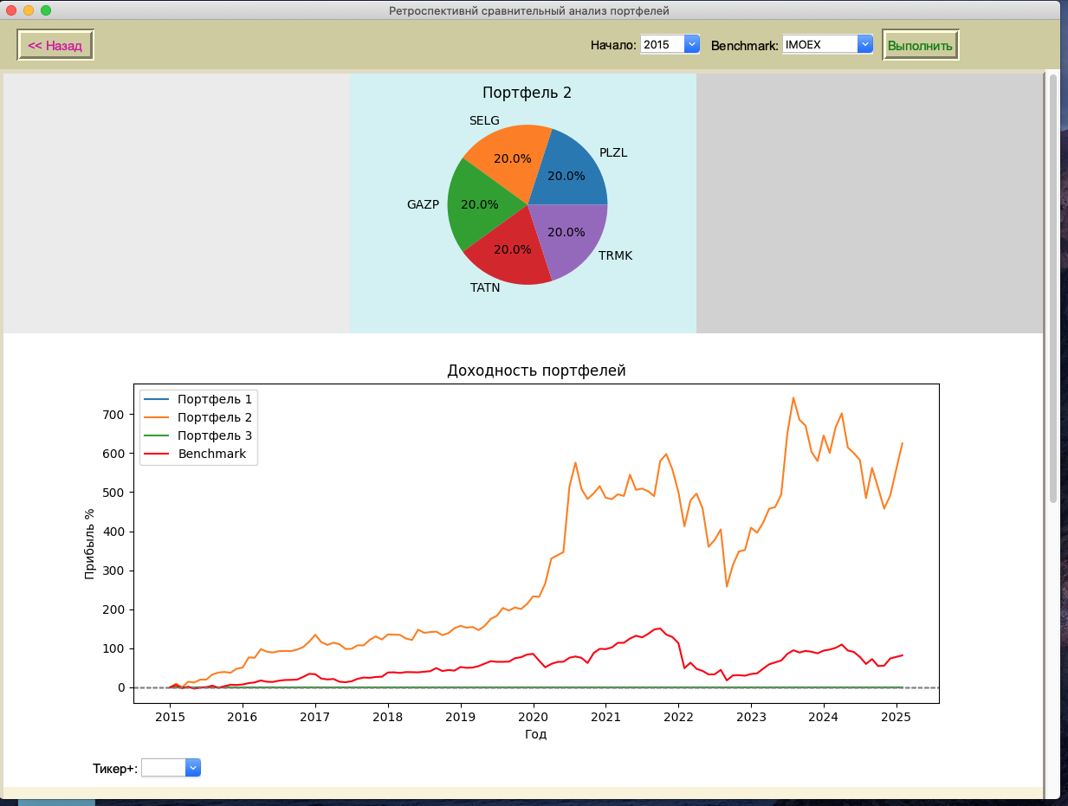Click the 'Доходность портфелей' chart title

point(535,371)
